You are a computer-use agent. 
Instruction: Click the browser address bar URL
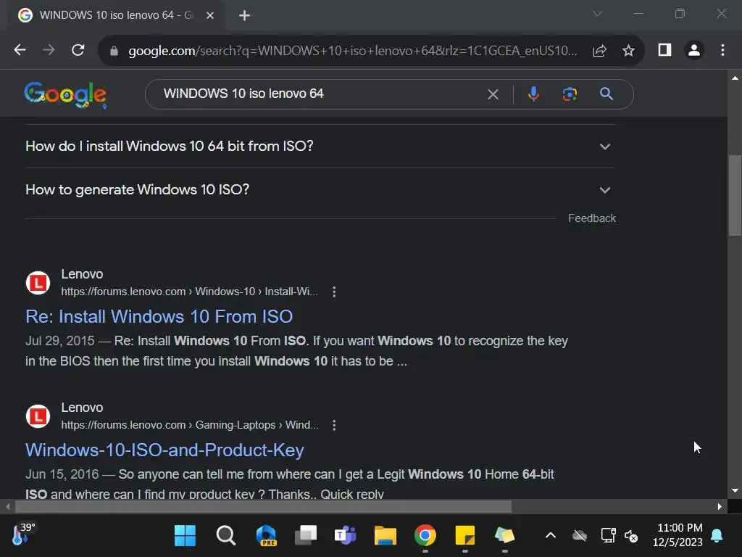pos(353,51)
